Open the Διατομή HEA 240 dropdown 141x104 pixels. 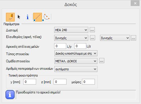pos(71,30)
